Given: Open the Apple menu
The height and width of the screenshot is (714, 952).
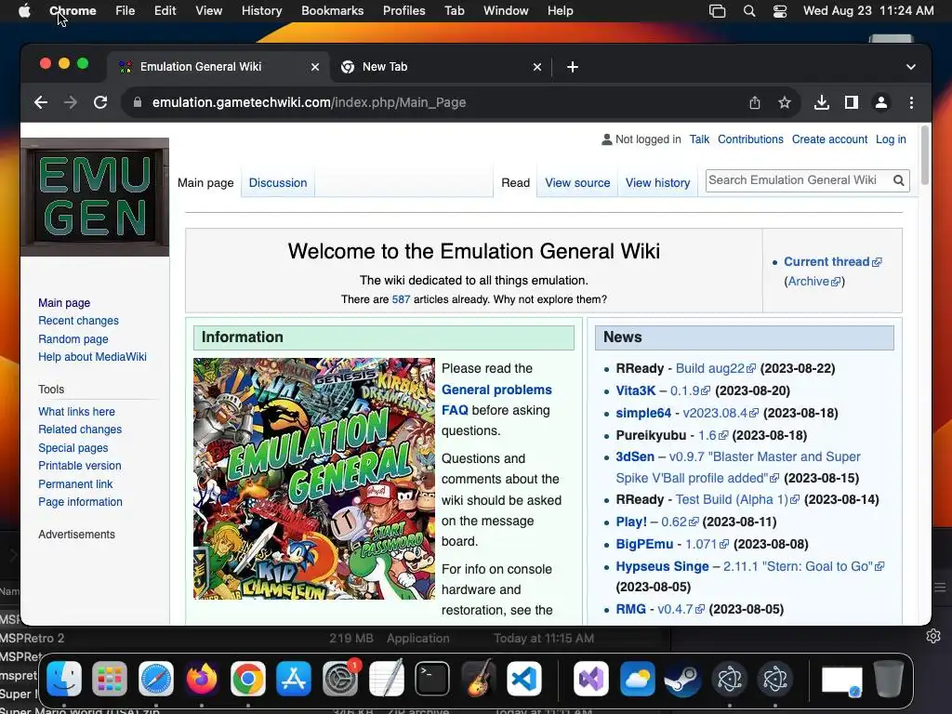Looking at the screenshot, I should tap(24, 10).
